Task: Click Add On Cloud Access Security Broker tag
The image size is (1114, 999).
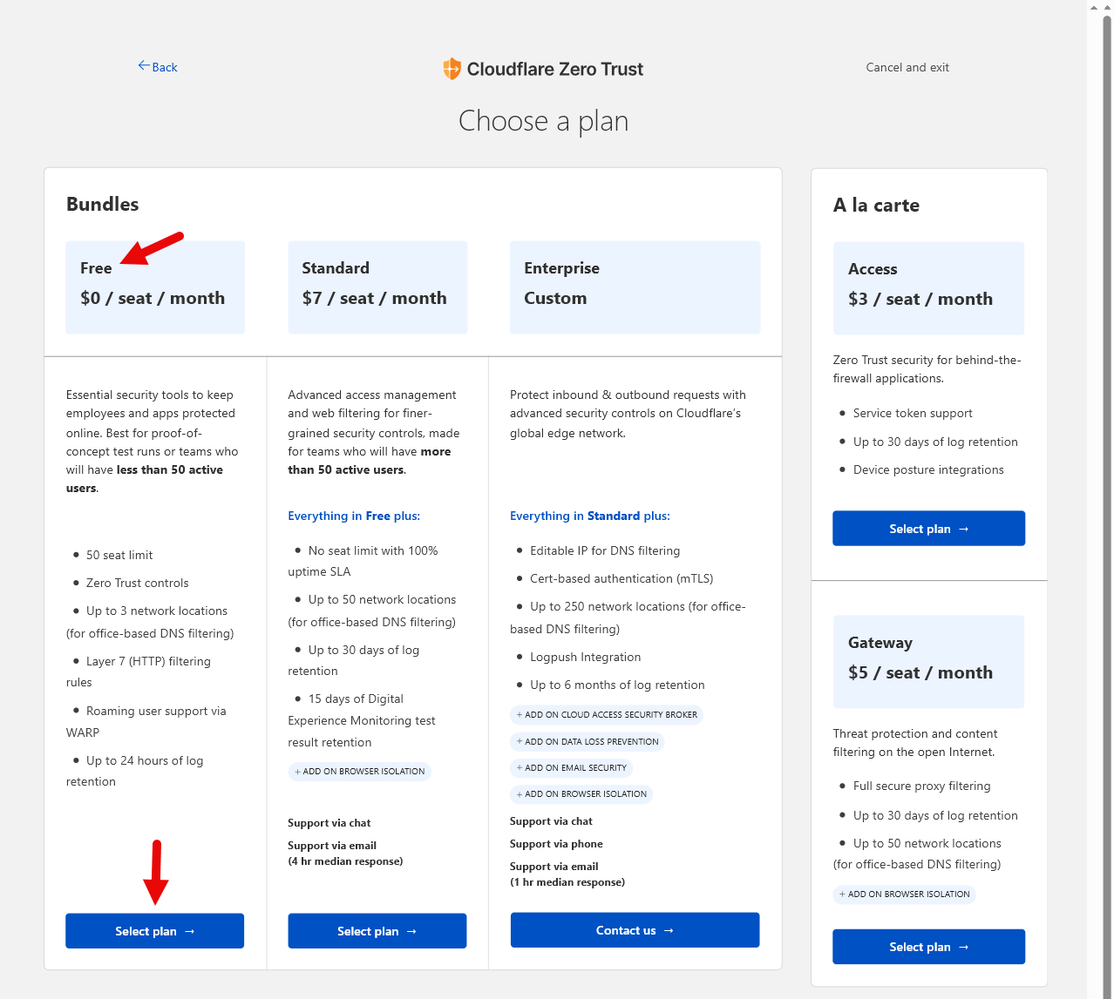Action: tap(607, 715)
